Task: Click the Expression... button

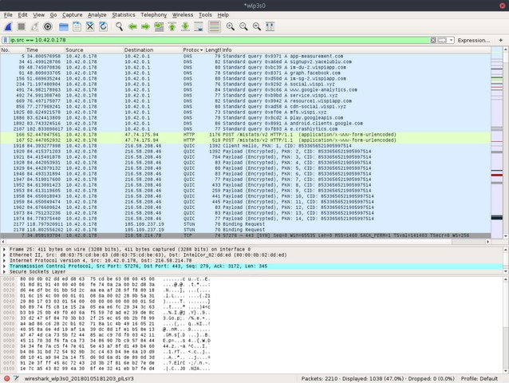Action: pos(474,40)
